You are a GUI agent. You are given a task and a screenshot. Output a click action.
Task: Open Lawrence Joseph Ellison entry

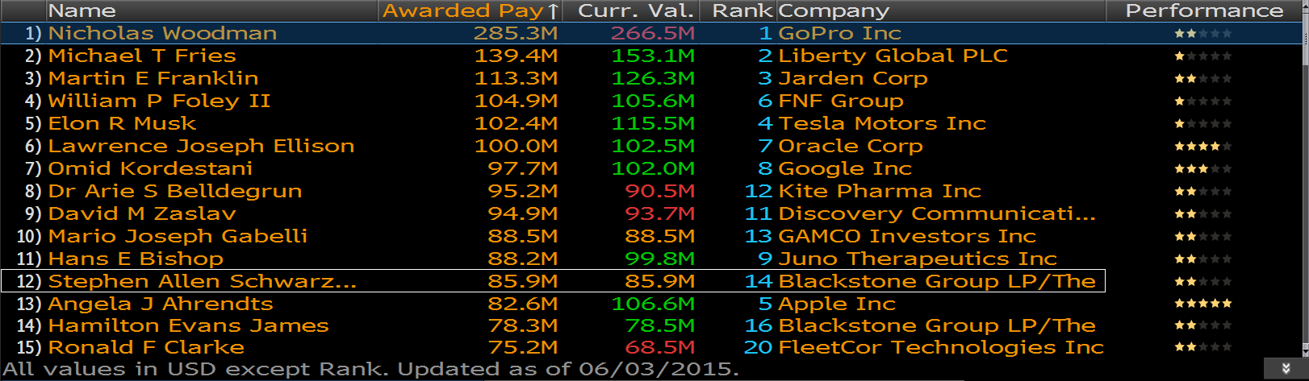201,146
